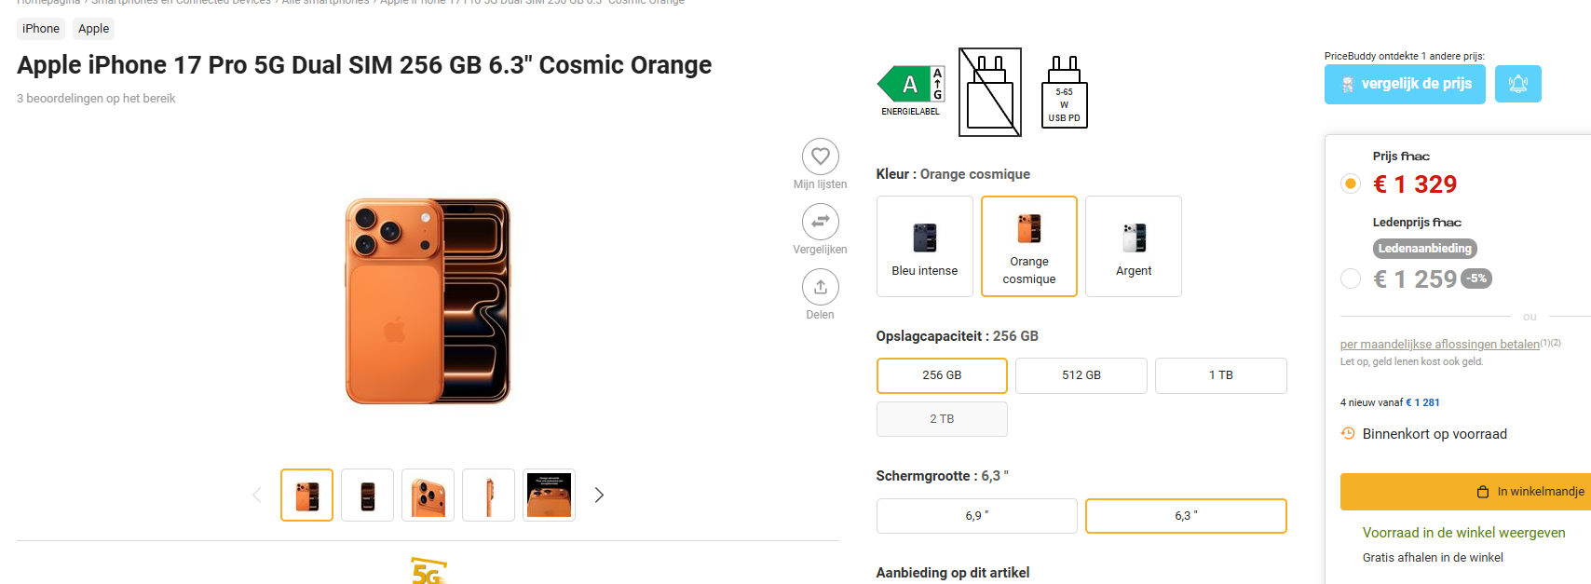The image size is (1591, 584).
Task: Share the product via Delen icon
Action: [820, 287]
